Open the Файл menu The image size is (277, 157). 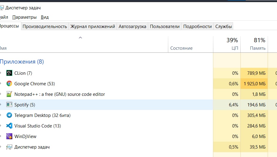pos(4,17)
